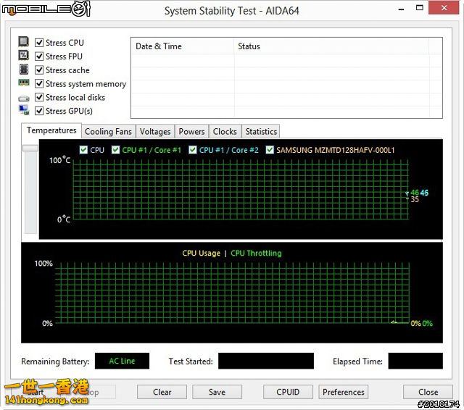Click the green RAM module icon
Image resolution: width=464 pixels, height=410 pixels.
[24, 83]
